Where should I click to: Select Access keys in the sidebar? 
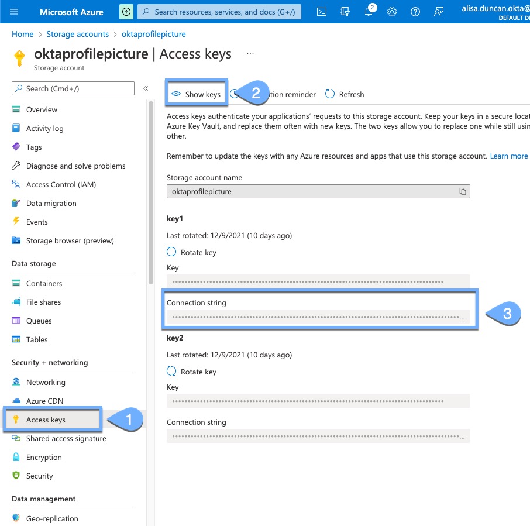point(46,420)
